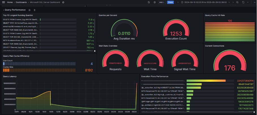Shift time range backward
This screenshot has width=257, height=115.
click(178, 2)
